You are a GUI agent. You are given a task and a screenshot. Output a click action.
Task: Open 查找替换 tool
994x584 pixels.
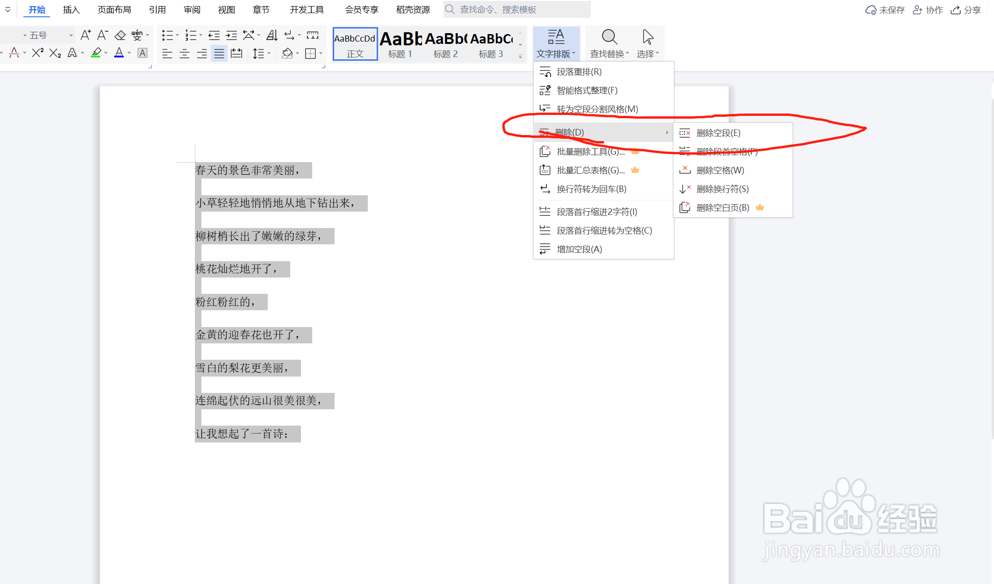609,44
